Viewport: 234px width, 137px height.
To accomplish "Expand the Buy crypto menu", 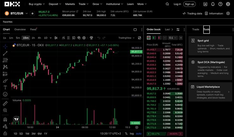I will [37, 4].
